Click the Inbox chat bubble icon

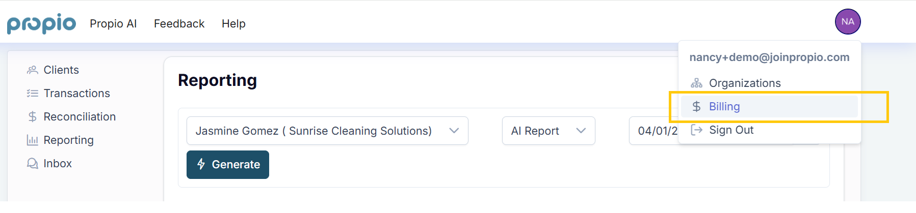(x=33, y=164)
